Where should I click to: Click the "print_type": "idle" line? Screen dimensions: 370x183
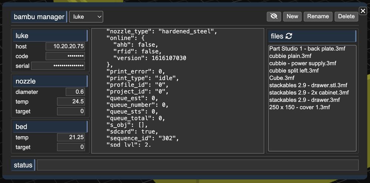143,78
